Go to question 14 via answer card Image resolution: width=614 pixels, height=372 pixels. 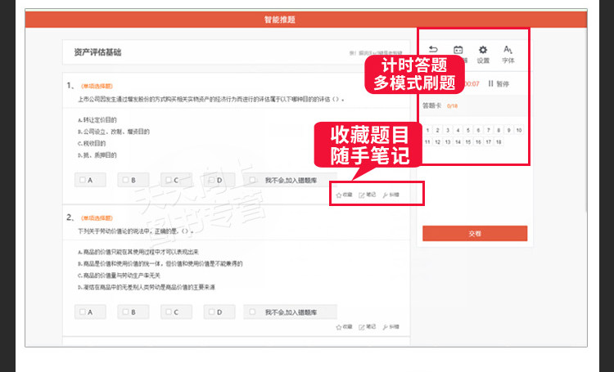tap(458, 142)
